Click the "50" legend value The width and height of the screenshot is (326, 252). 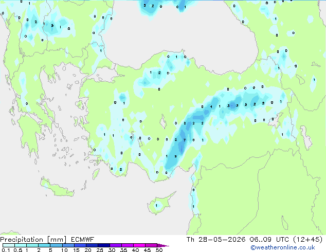(x=159, y=250)
